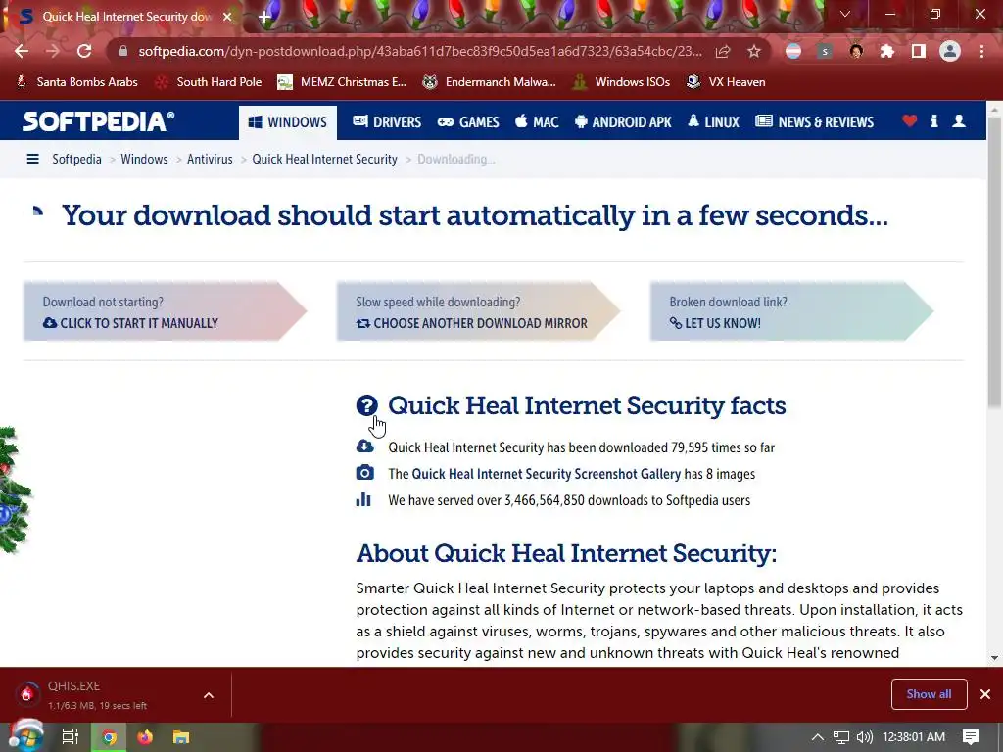The width and height of the screenshot is (1003, 752).
Task: Open the Chrome profile avatar
Action: click(x=950, y=51)
